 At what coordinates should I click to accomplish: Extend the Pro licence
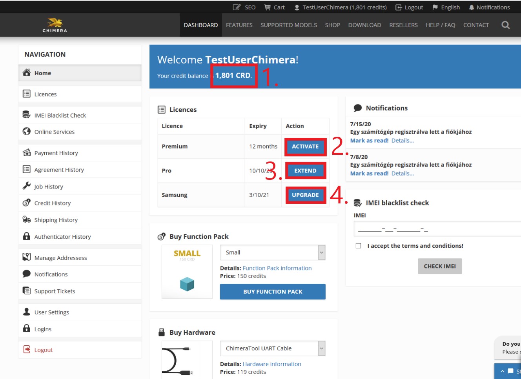305,170
